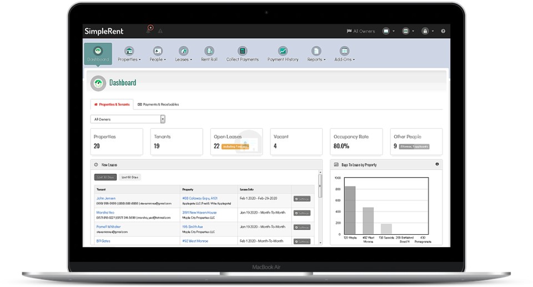The width and height of the screenshot is (533, 287).
Task: Select the Last 60 Days filter
Action: point(130,177)
